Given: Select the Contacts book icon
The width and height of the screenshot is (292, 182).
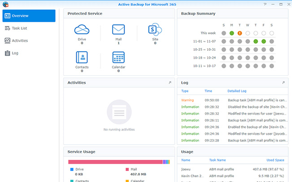Looking at the screenshot, I should point(82,57).
